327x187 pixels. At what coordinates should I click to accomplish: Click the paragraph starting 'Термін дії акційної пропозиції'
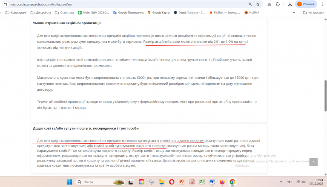(147, 105)
